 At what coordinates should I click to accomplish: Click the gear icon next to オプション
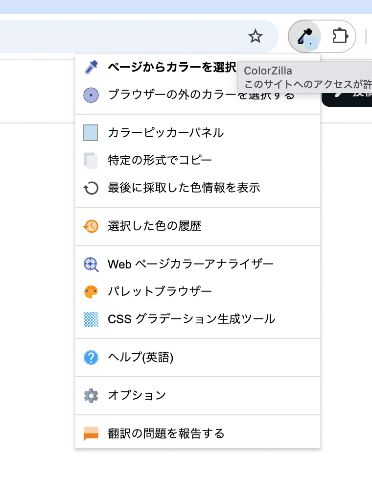pos(91,395)
